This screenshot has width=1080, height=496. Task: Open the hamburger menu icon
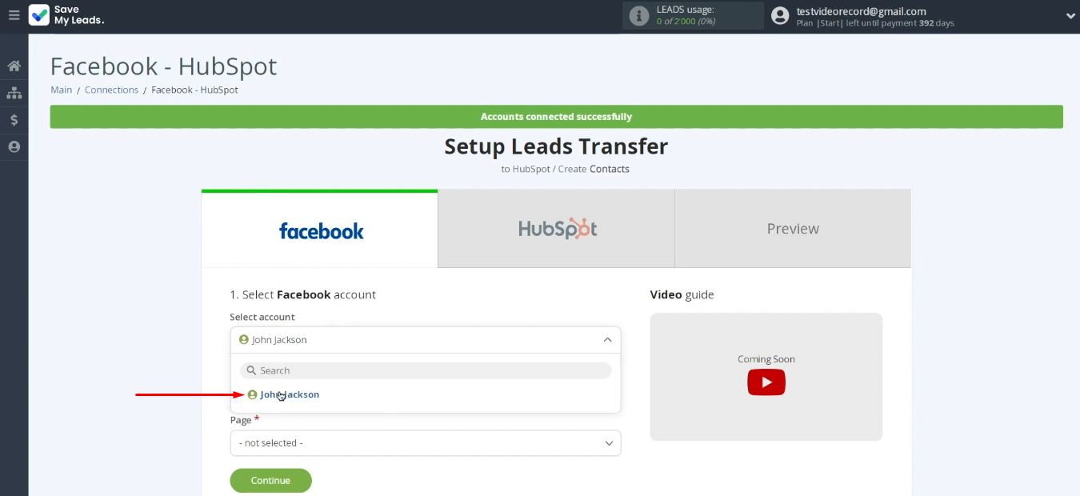[x=14, y=15]
